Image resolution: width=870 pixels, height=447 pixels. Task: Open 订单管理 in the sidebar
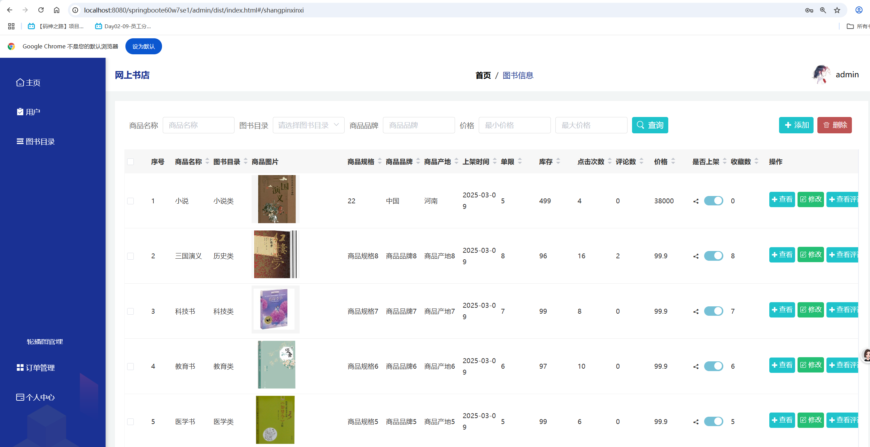click(x=40, y=368)
